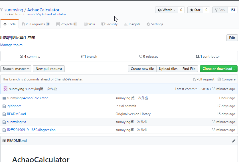Open the commit message on the sunmying.txt row
This screenshot has height=162, width=239.
(131, 122)
